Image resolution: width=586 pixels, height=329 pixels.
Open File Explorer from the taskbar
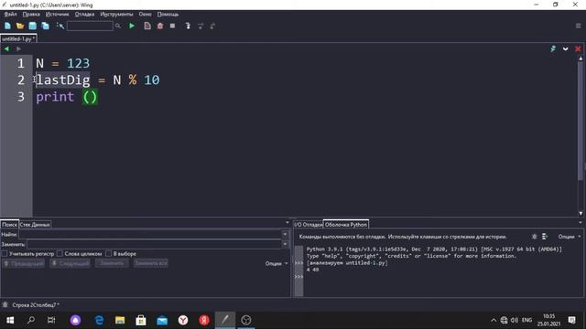[x=120, y=320]
